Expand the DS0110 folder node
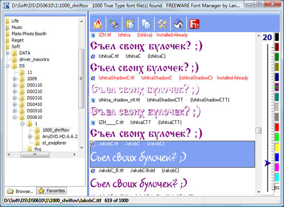Viewport: 284px width, 207px height. pos(15,85)
